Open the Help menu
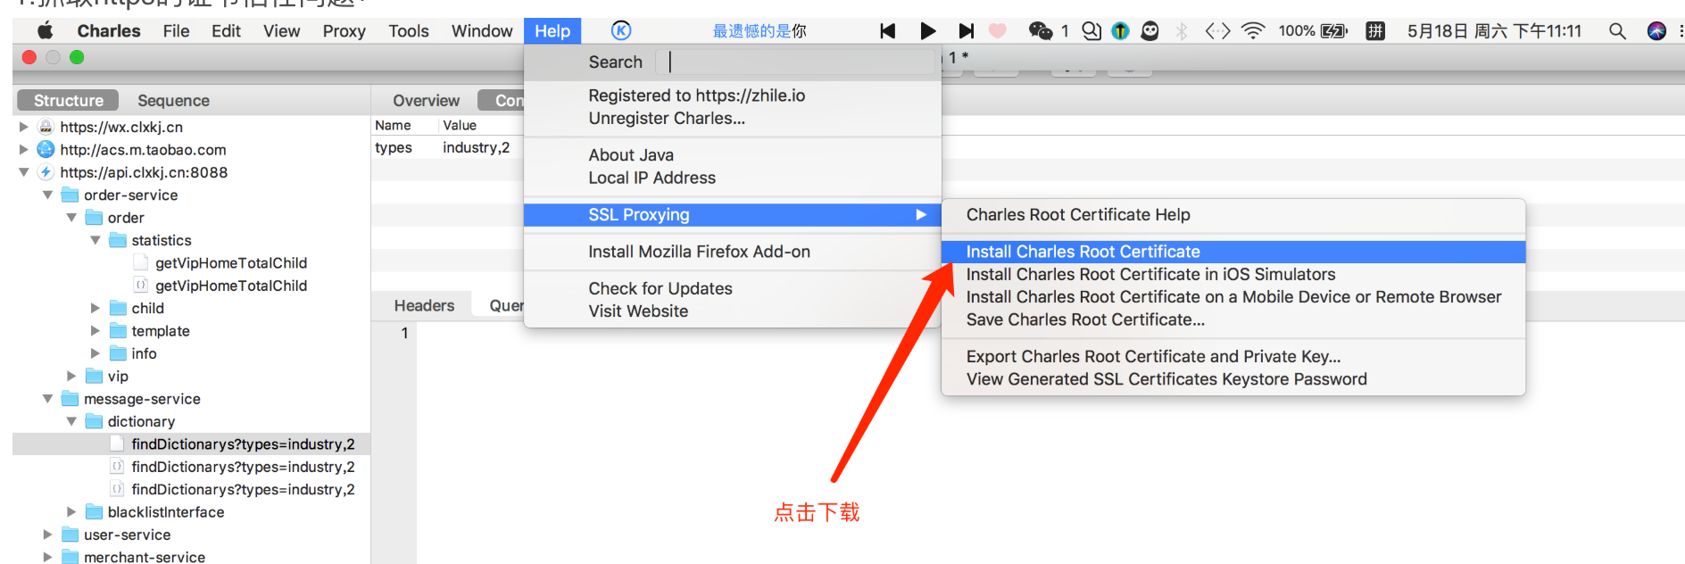 tap(552, 31)
